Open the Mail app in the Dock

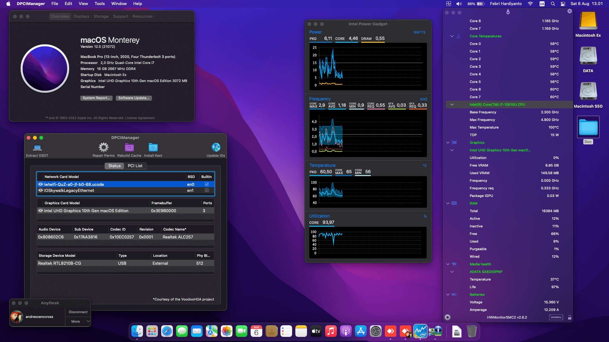197,331
